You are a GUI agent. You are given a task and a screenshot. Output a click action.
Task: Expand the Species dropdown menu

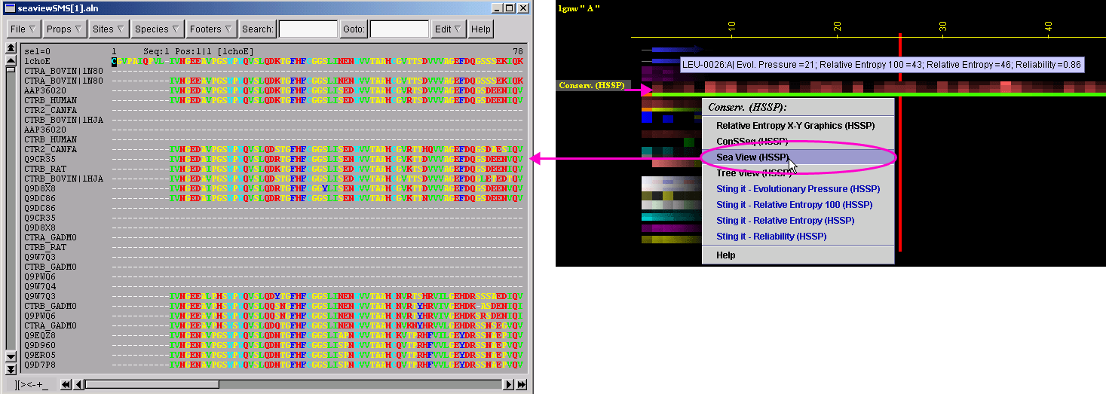(156, 29)
